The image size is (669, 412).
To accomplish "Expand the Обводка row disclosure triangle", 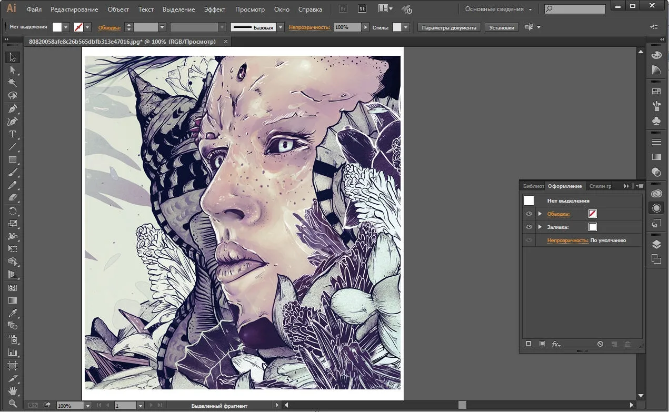I will click(x=540, y=214).
